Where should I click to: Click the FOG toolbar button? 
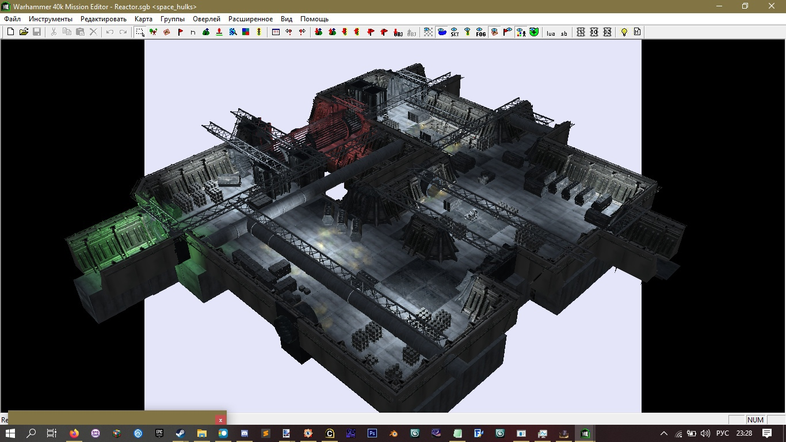[x=480, y=32]
